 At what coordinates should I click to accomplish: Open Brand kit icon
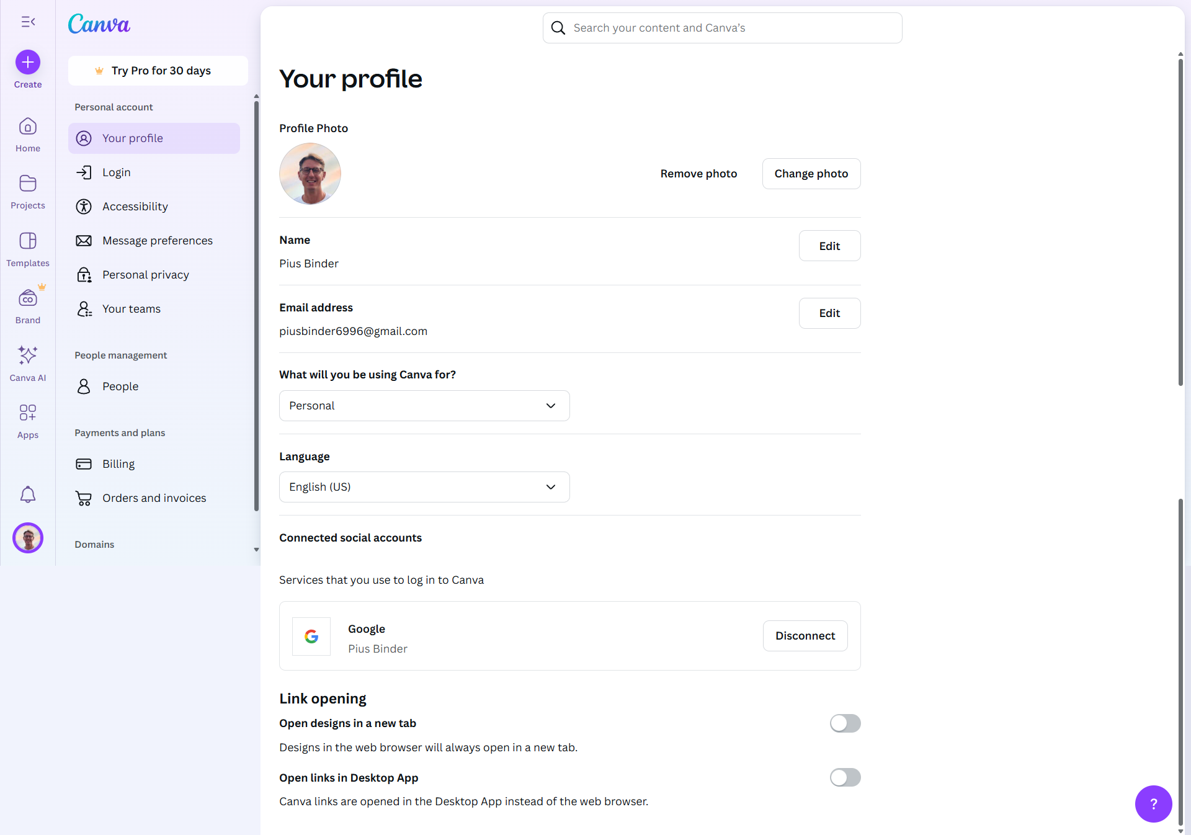tap(28, 299)
